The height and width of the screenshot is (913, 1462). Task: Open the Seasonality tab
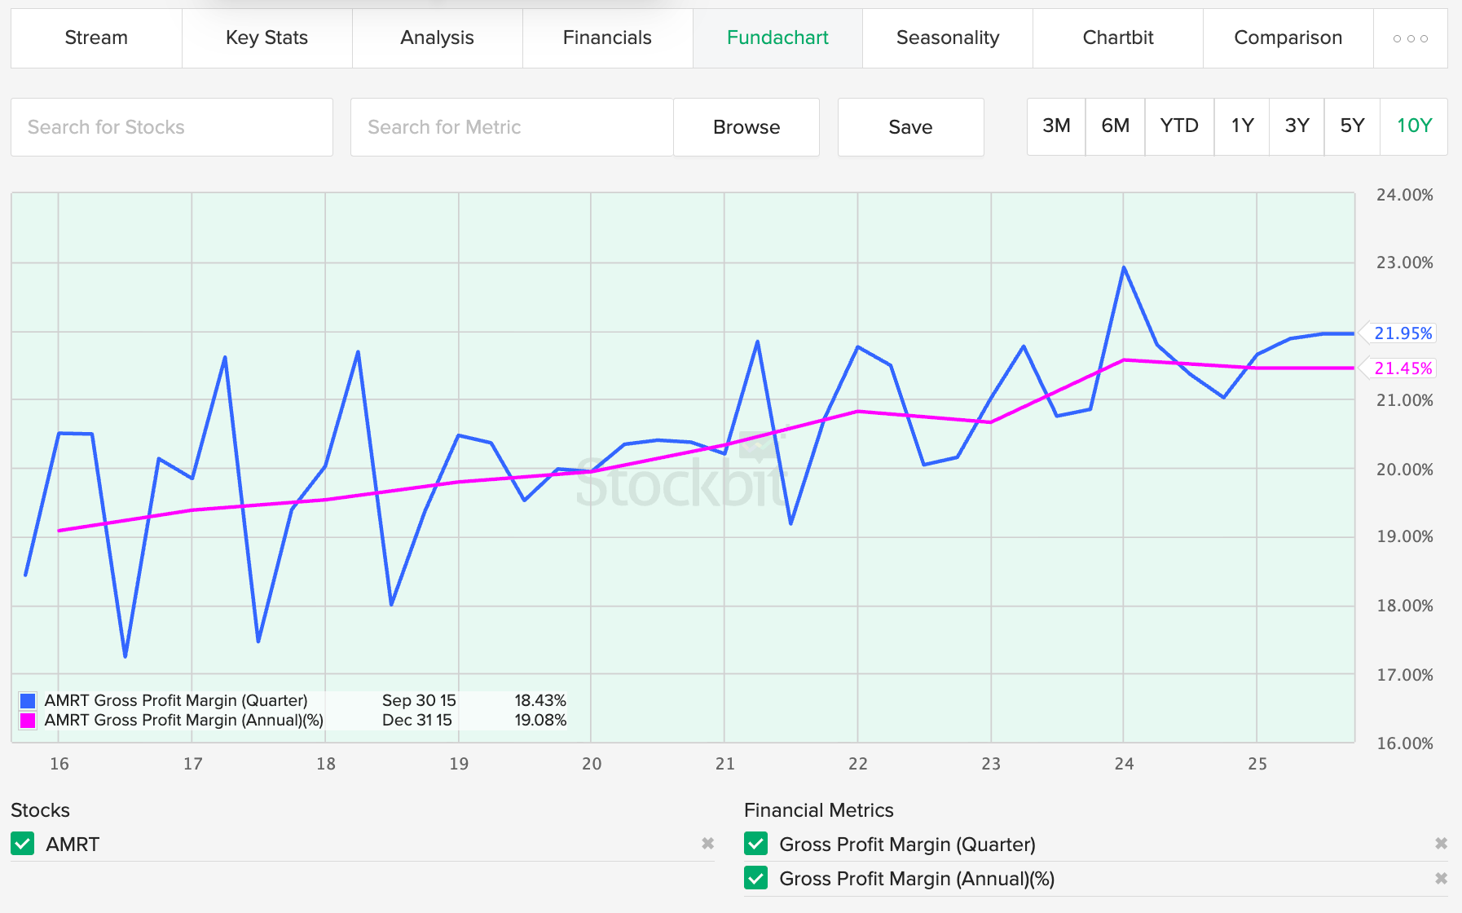pyautogui.click(x=948, y=38)
